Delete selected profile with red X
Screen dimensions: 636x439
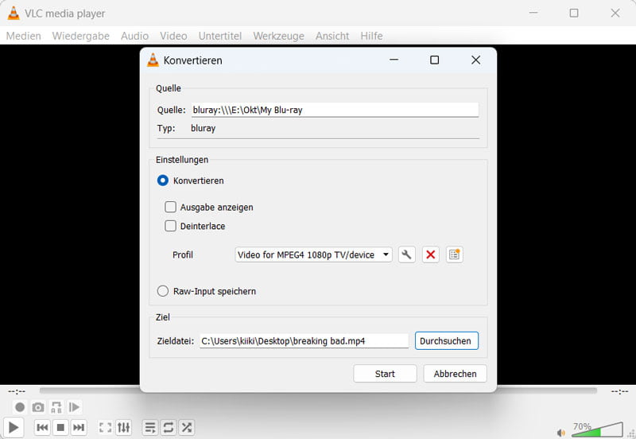[x=430, y=254]
